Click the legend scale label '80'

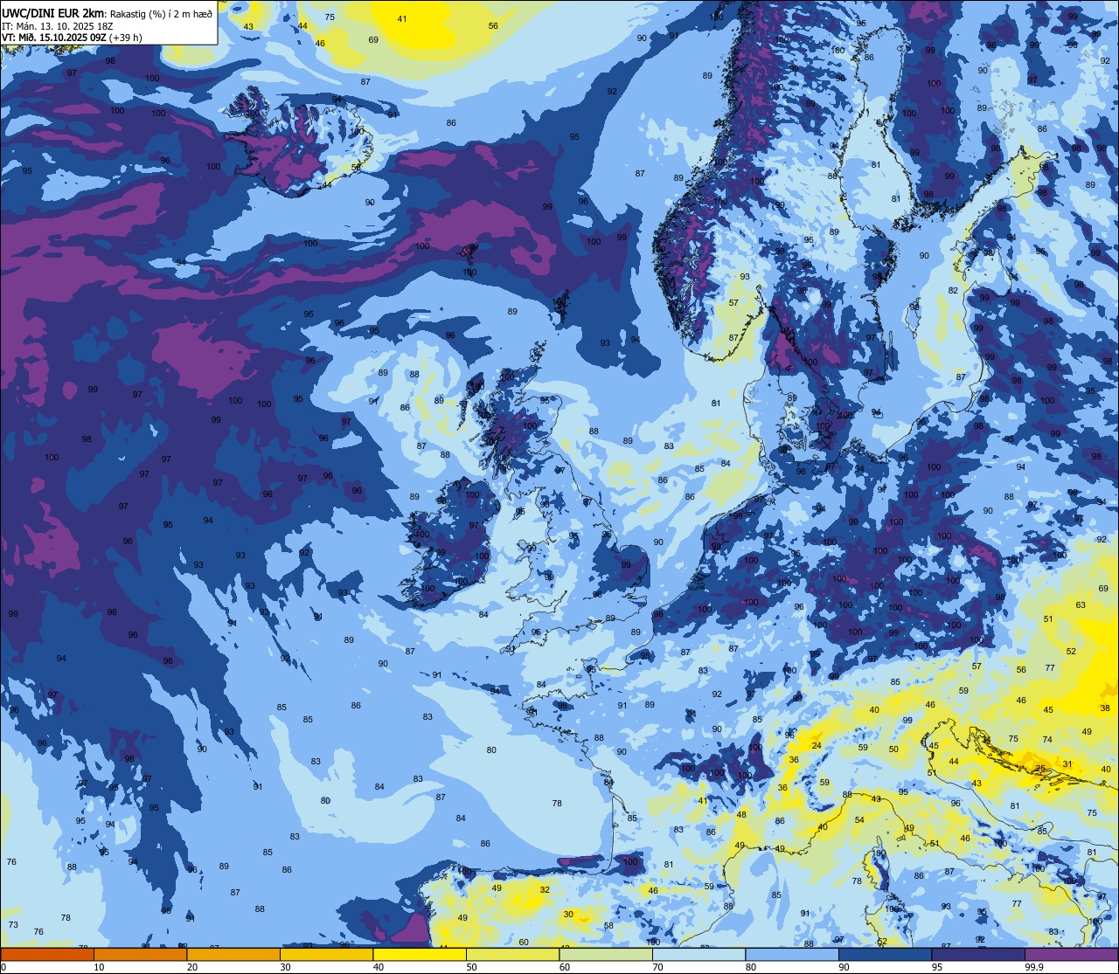[751, 967]
